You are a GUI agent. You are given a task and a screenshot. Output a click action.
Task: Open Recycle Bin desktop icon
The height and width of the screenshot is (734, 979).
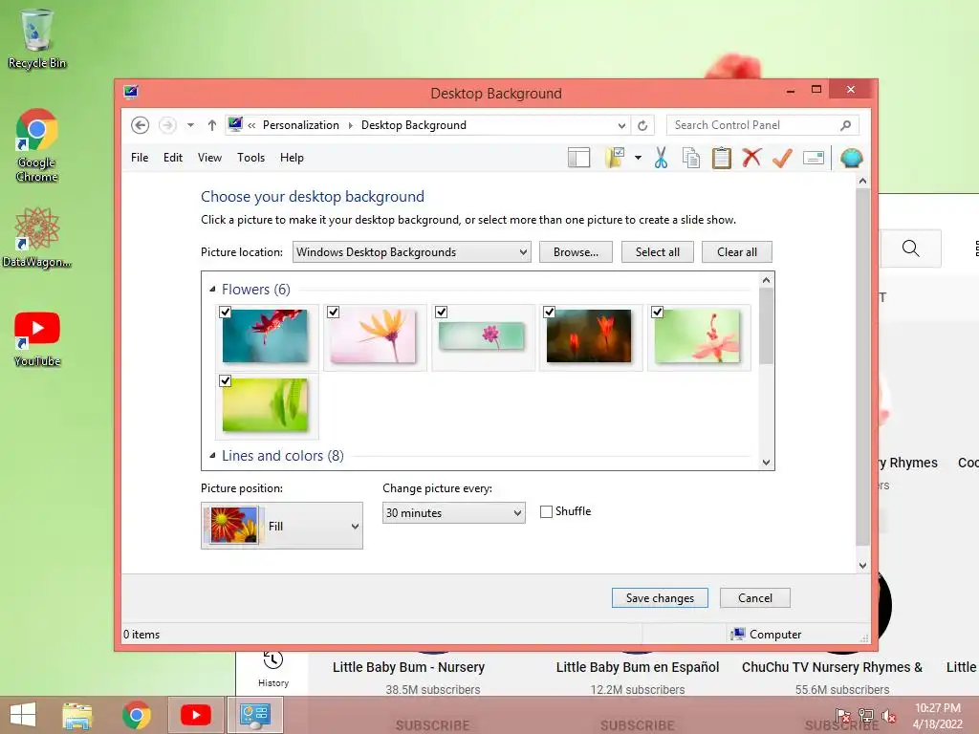pos(37,38)
